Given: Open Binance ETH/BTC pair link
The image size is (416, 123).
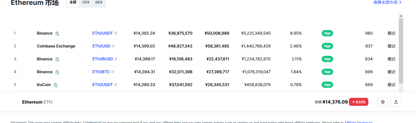Looking at the screenshot, I should tap(101, 72).
